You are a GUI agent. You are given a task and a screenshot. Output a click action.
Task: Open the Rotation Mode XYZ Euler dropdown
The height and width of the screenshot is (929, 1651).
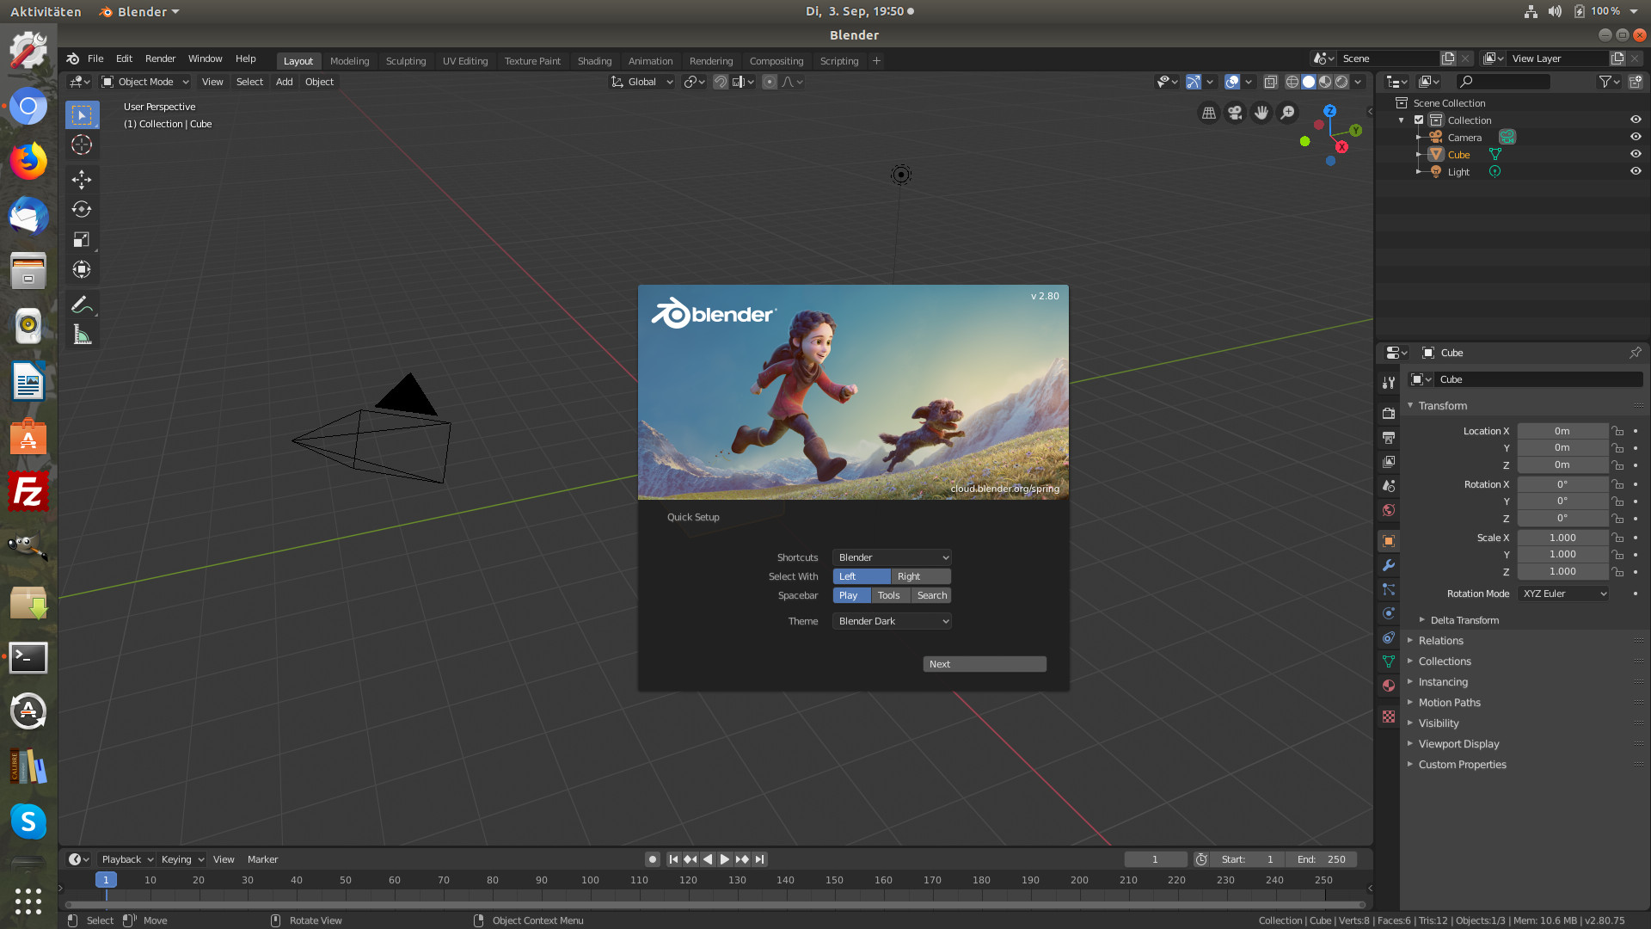(x=1563, y=594)
